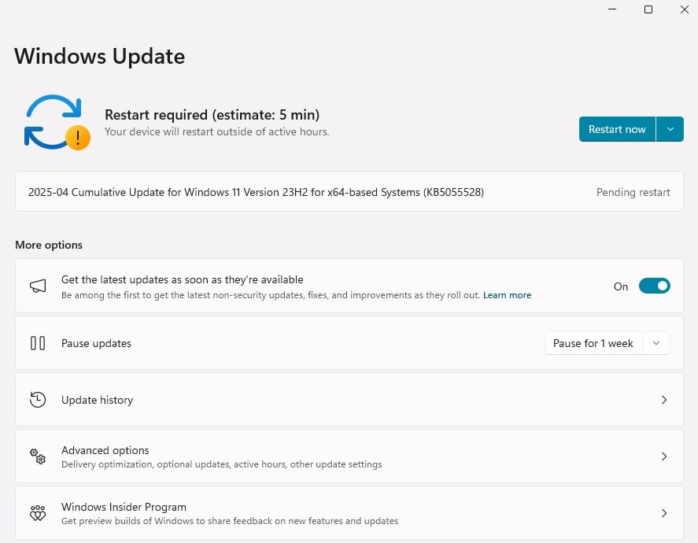The height and width of the screenshot is (543, 698).
Task: Click the Get the latest updates title
Action: [x=182, y=279]
